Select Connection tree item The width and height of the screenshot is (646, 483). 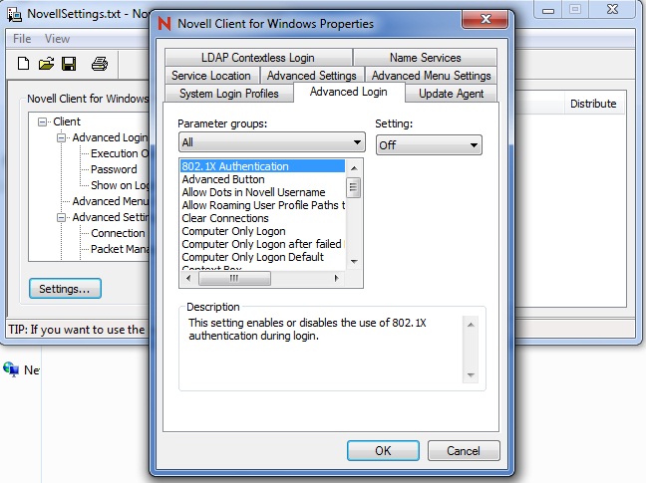(x=118, y=233)
